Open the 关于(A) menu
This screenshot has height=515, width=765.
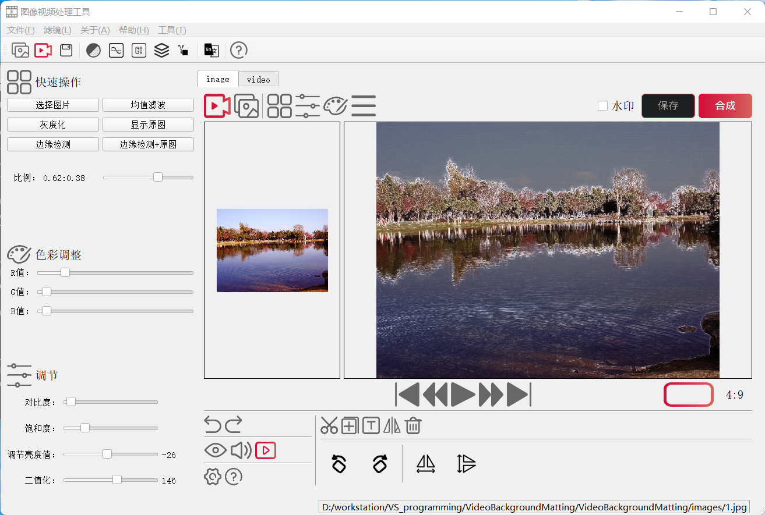click(95, 30)
